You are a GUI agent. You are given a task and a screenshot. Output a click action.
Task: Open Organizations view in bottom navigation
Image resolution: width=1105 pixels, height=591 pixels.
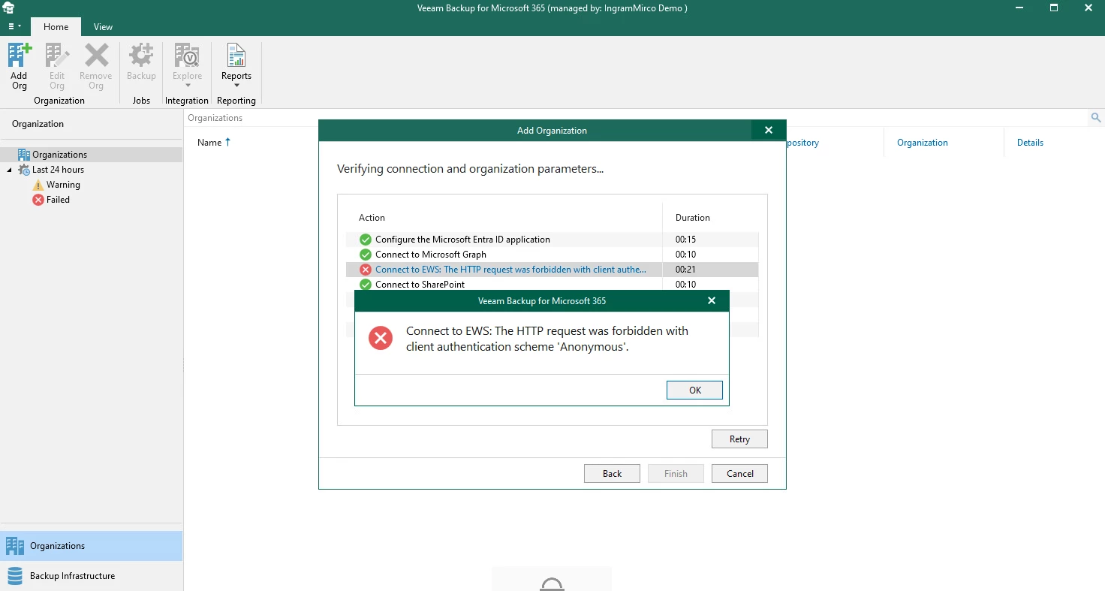pyautogui.click(x=91, y=546)
